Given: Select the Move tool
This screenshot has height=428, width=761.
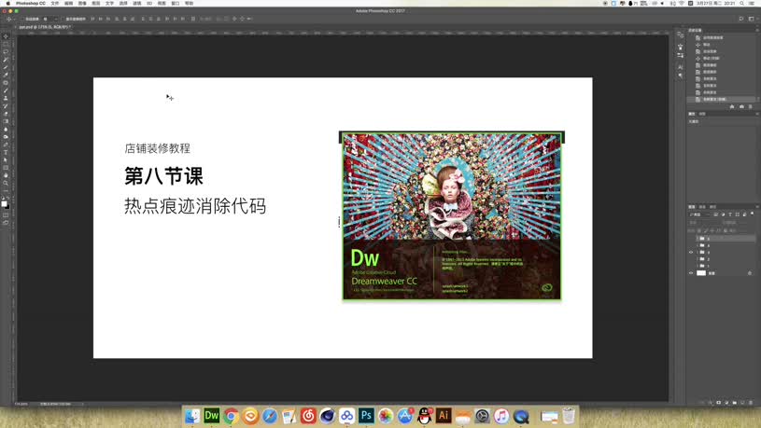Looking at the screenshot, I should pos(6,36).
